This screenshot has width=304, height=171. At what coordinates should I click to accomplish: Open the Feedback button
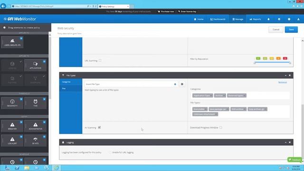294,160
